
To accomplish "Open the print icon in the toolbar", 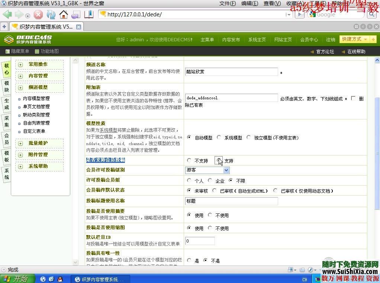I will pyautogui.click(x=75, y=15).
